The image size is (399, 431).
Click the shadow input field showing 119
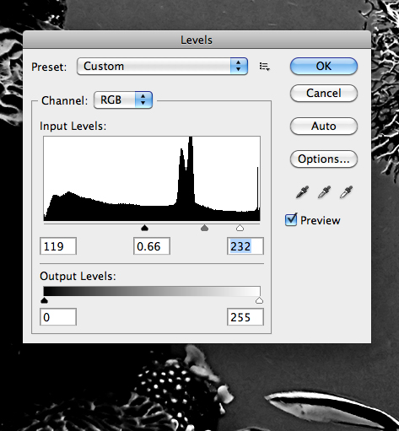58,246
